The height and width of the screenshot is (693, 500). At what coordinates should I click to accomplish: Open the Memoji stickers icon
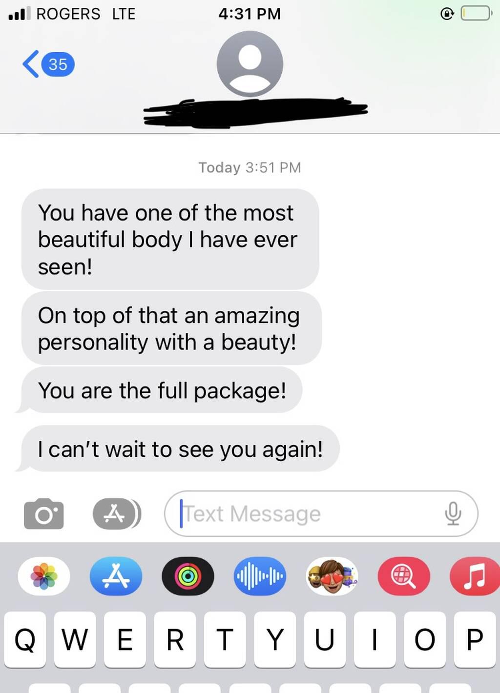[x=332, y=576]
